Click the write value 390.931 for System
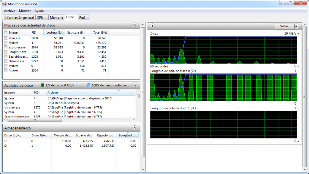309x174 pixels. click(79, 43)
